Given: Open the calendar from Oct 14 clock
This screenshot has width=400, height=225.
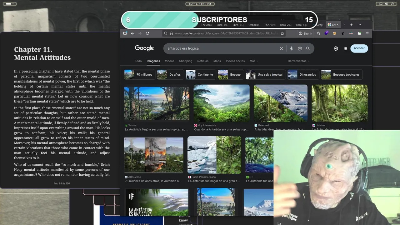Looking at the screenshot, I should (200, 4).
